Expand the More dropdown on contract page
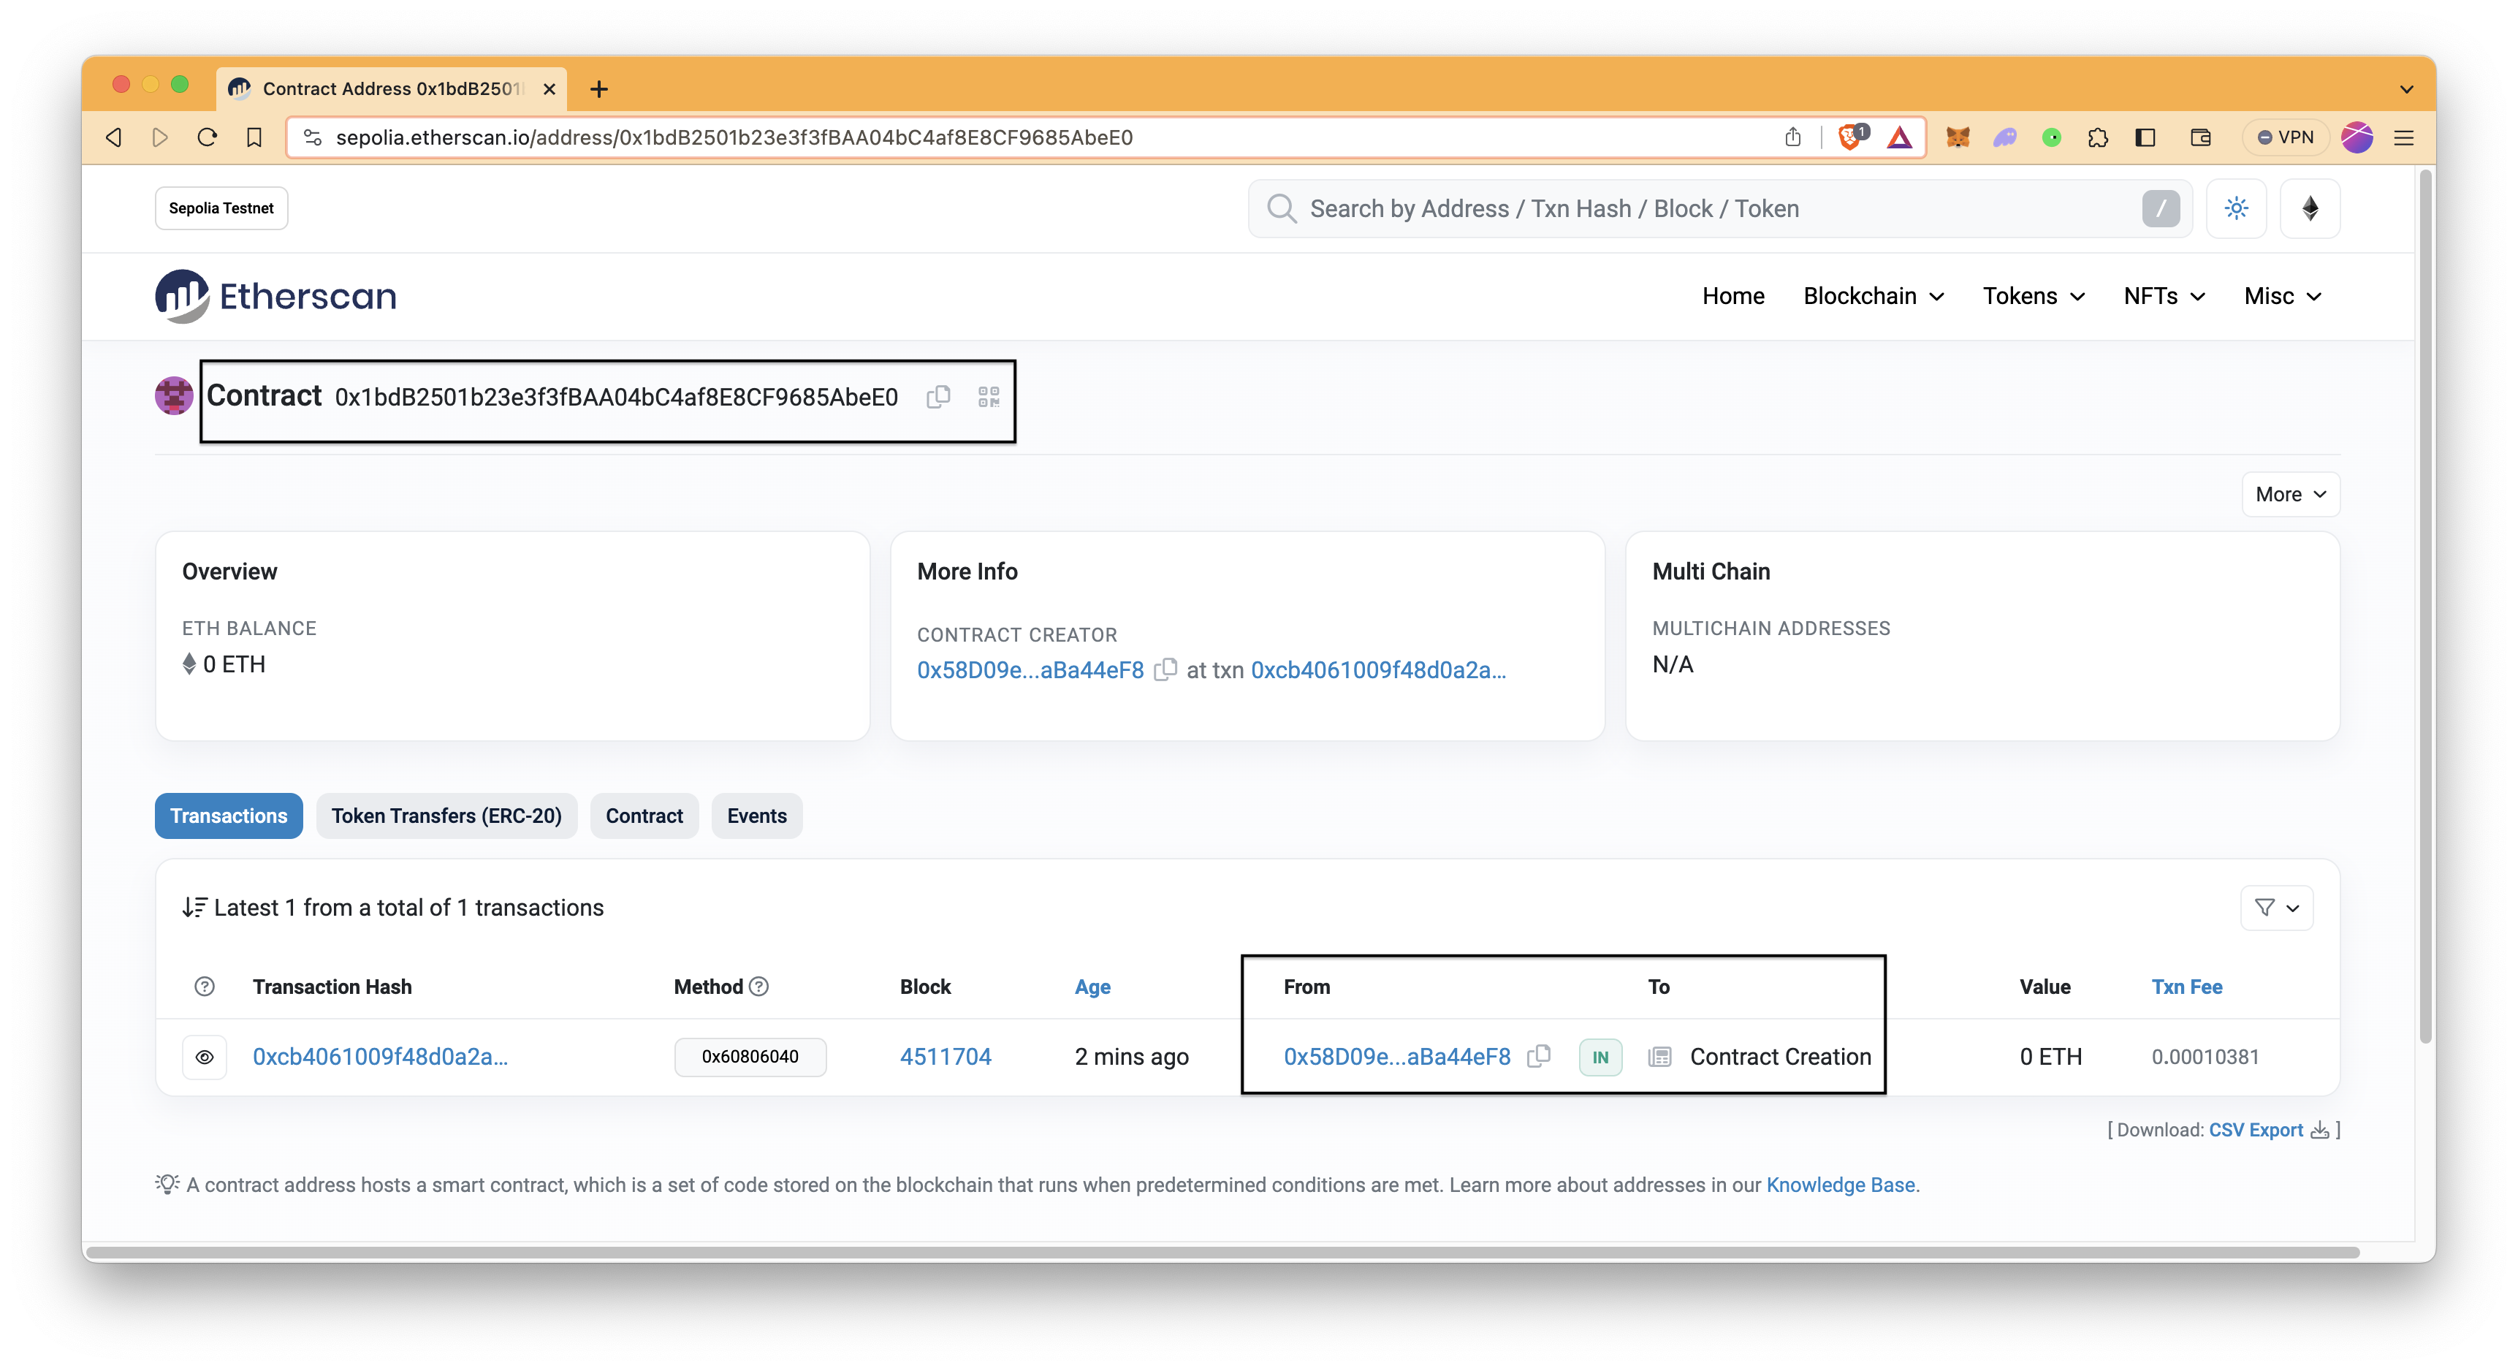This screenshot has width=2518, height=1371. 2290,493
